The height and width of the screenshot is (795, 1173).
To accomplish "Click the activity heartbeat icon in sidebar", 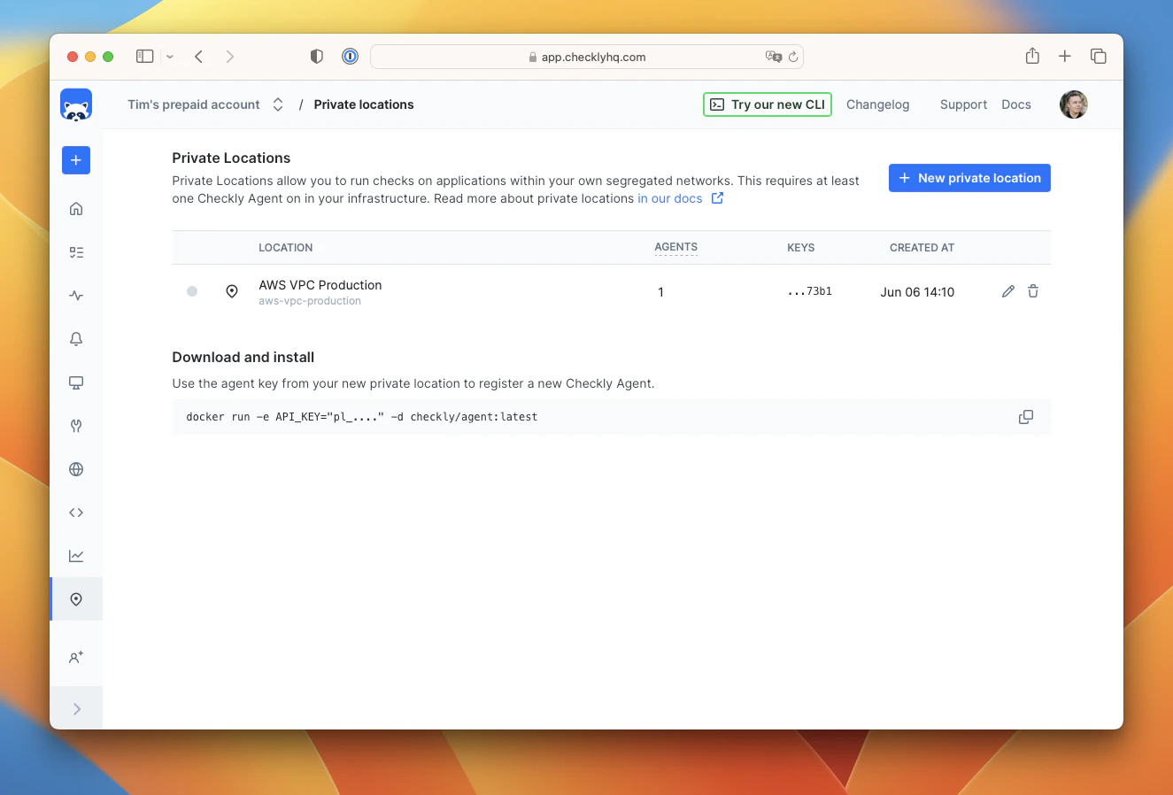I will 75,295.
